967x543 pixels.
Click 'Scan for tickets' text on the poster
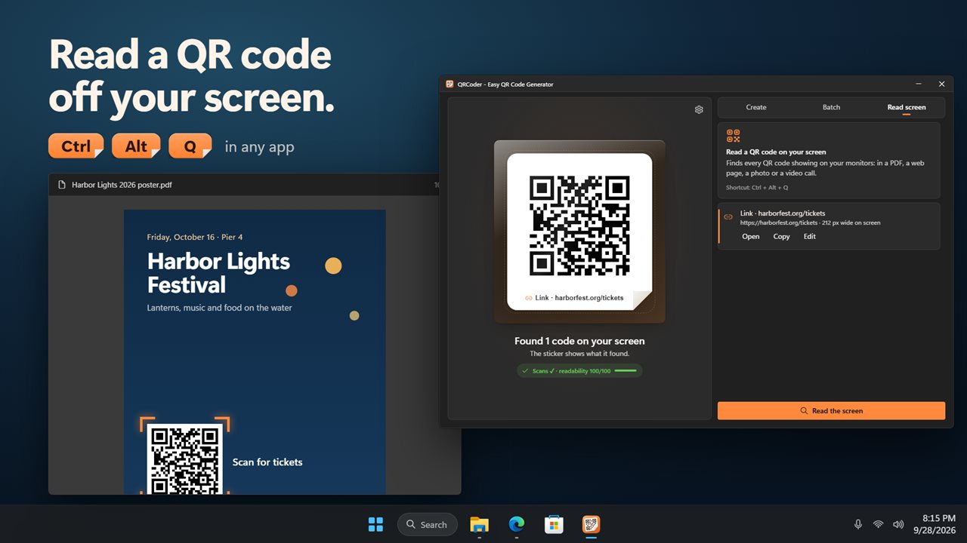267,462
